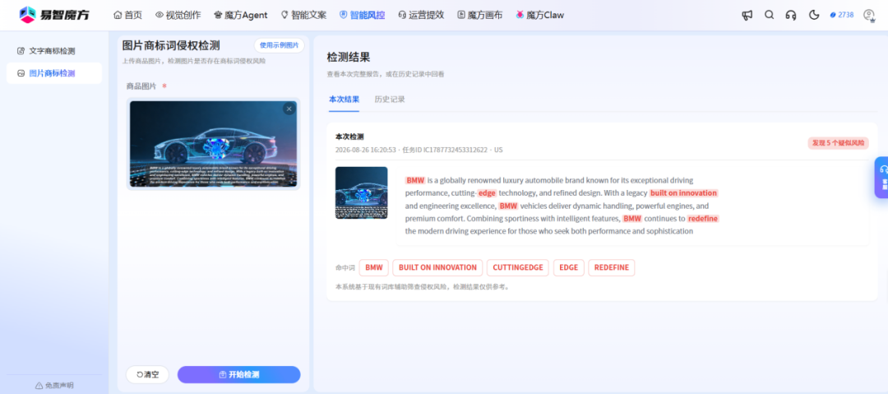The width and height of the screenshot is (888, 394).
Task: Click the 检测结果 heading
Action: [x=349, y=58]
